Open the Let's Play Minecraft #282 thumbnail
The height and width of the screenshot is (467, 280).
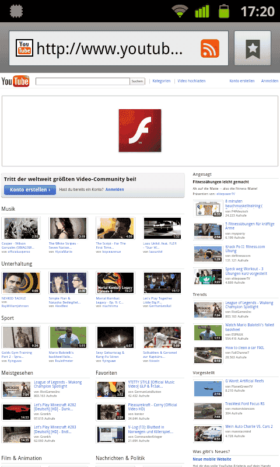(x=17, y=412)
